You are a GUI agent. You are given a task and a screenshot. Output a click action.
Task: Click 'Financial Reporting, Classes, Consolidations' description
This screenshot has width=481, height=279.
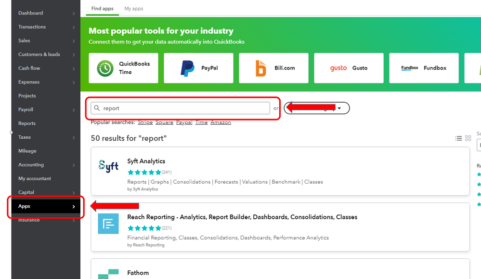(x=228, y=238)
